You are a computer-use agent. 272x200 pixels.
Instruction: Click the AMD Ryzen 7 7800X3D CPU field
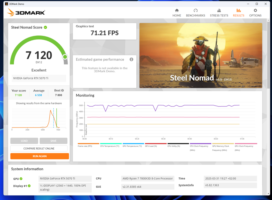[x=148, y=178]
